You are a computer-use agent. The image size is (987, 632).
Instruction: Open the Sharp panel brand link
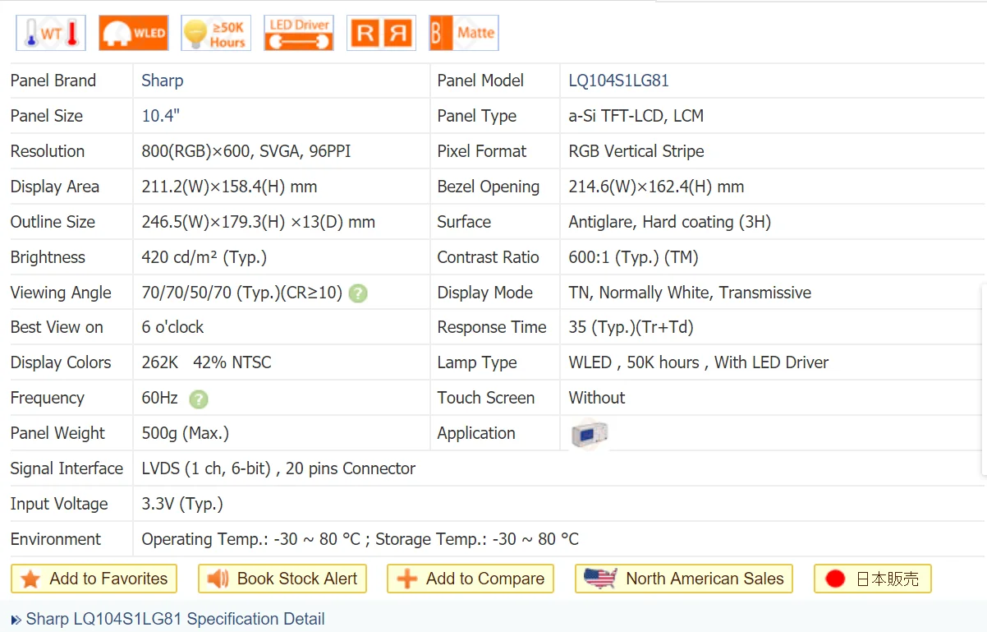163,81
